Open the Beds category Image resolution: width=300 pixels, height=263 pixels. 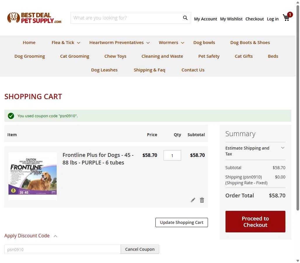click(273, 56)
